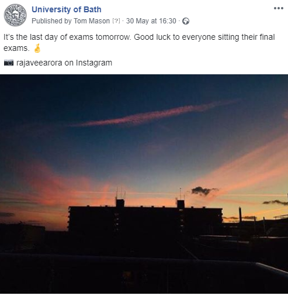This screenshot has width=288, height=299.
Task: Click the globe public audience icon
Action: [186, 21]
